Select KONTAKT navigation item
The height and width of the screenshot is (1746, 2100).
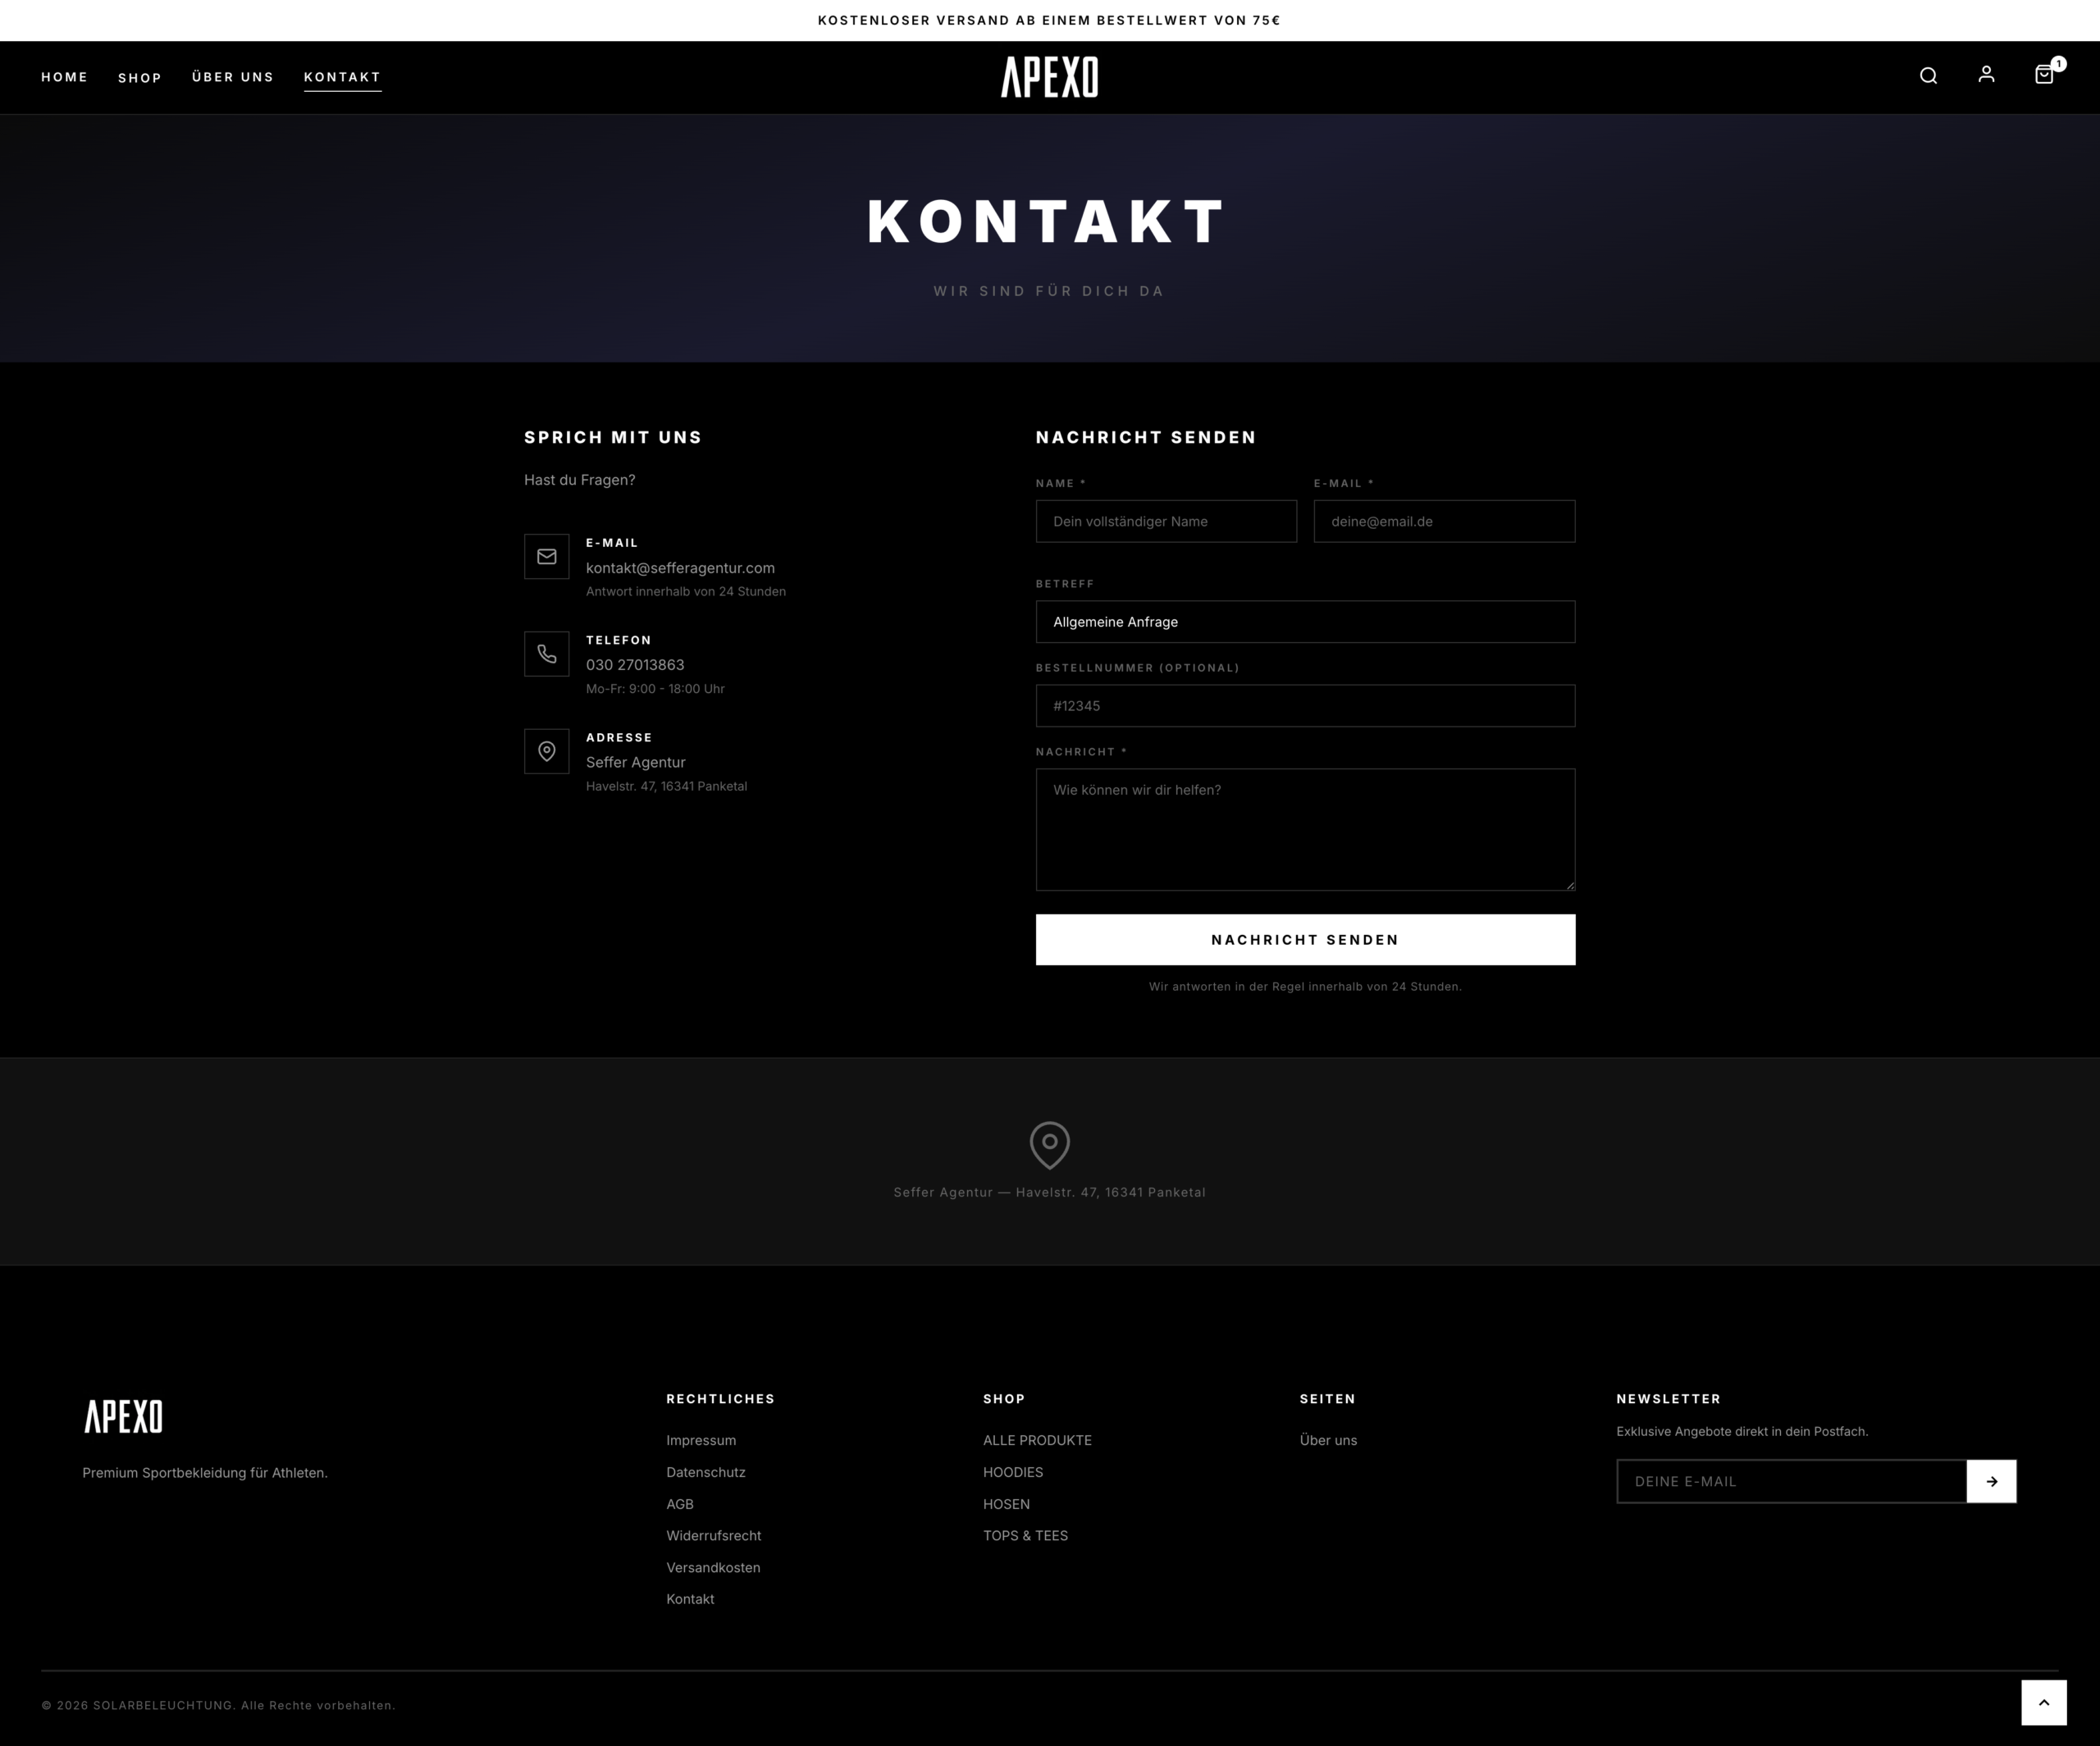(343, 77)
